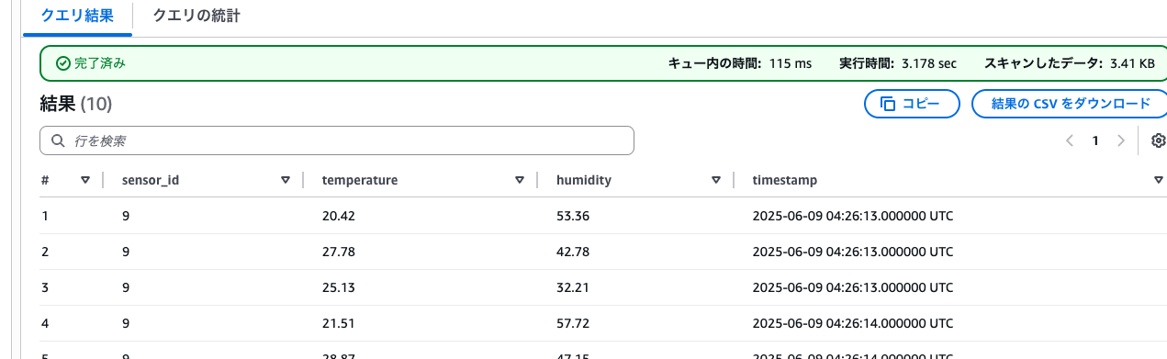Screen dimensions: 1167x359
Task: Select humidity cell 57.72
Action: (x=573, y=323)
